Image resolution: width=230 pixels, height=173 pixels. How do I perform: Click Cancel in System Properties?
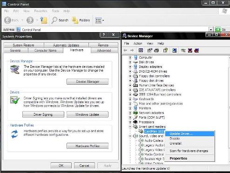(x=84, y=166)
